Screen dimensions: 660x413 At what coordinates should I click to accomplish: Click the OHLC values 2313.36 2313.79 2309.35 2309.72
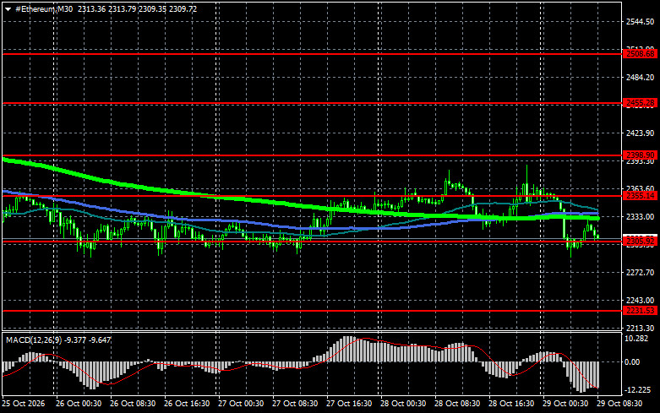[x=137, y=8]
